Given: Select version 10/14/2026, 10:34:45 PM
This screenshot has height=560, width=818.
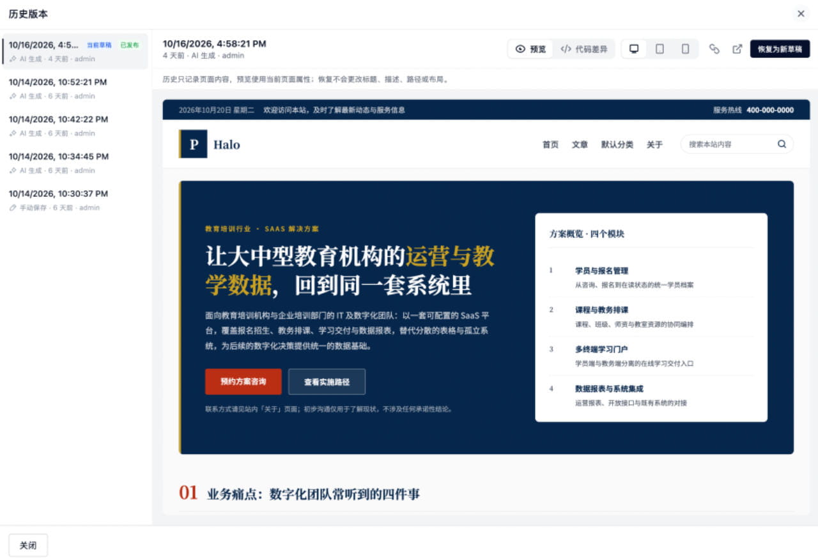Looking at the screenshot, I should [x=75, y=162].
